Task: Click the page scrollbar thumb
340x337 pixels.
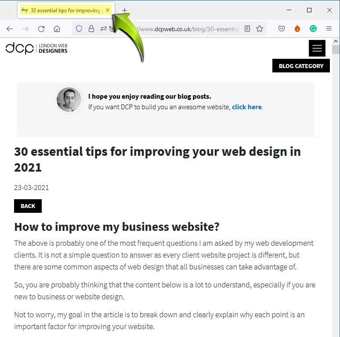Action: pos(336,50)
